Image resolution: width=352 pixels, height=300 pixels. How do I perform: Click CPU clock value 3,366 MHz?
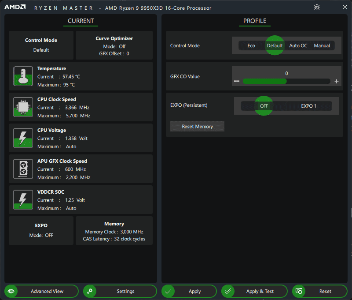pyautogui.click(x=77, y=107)
